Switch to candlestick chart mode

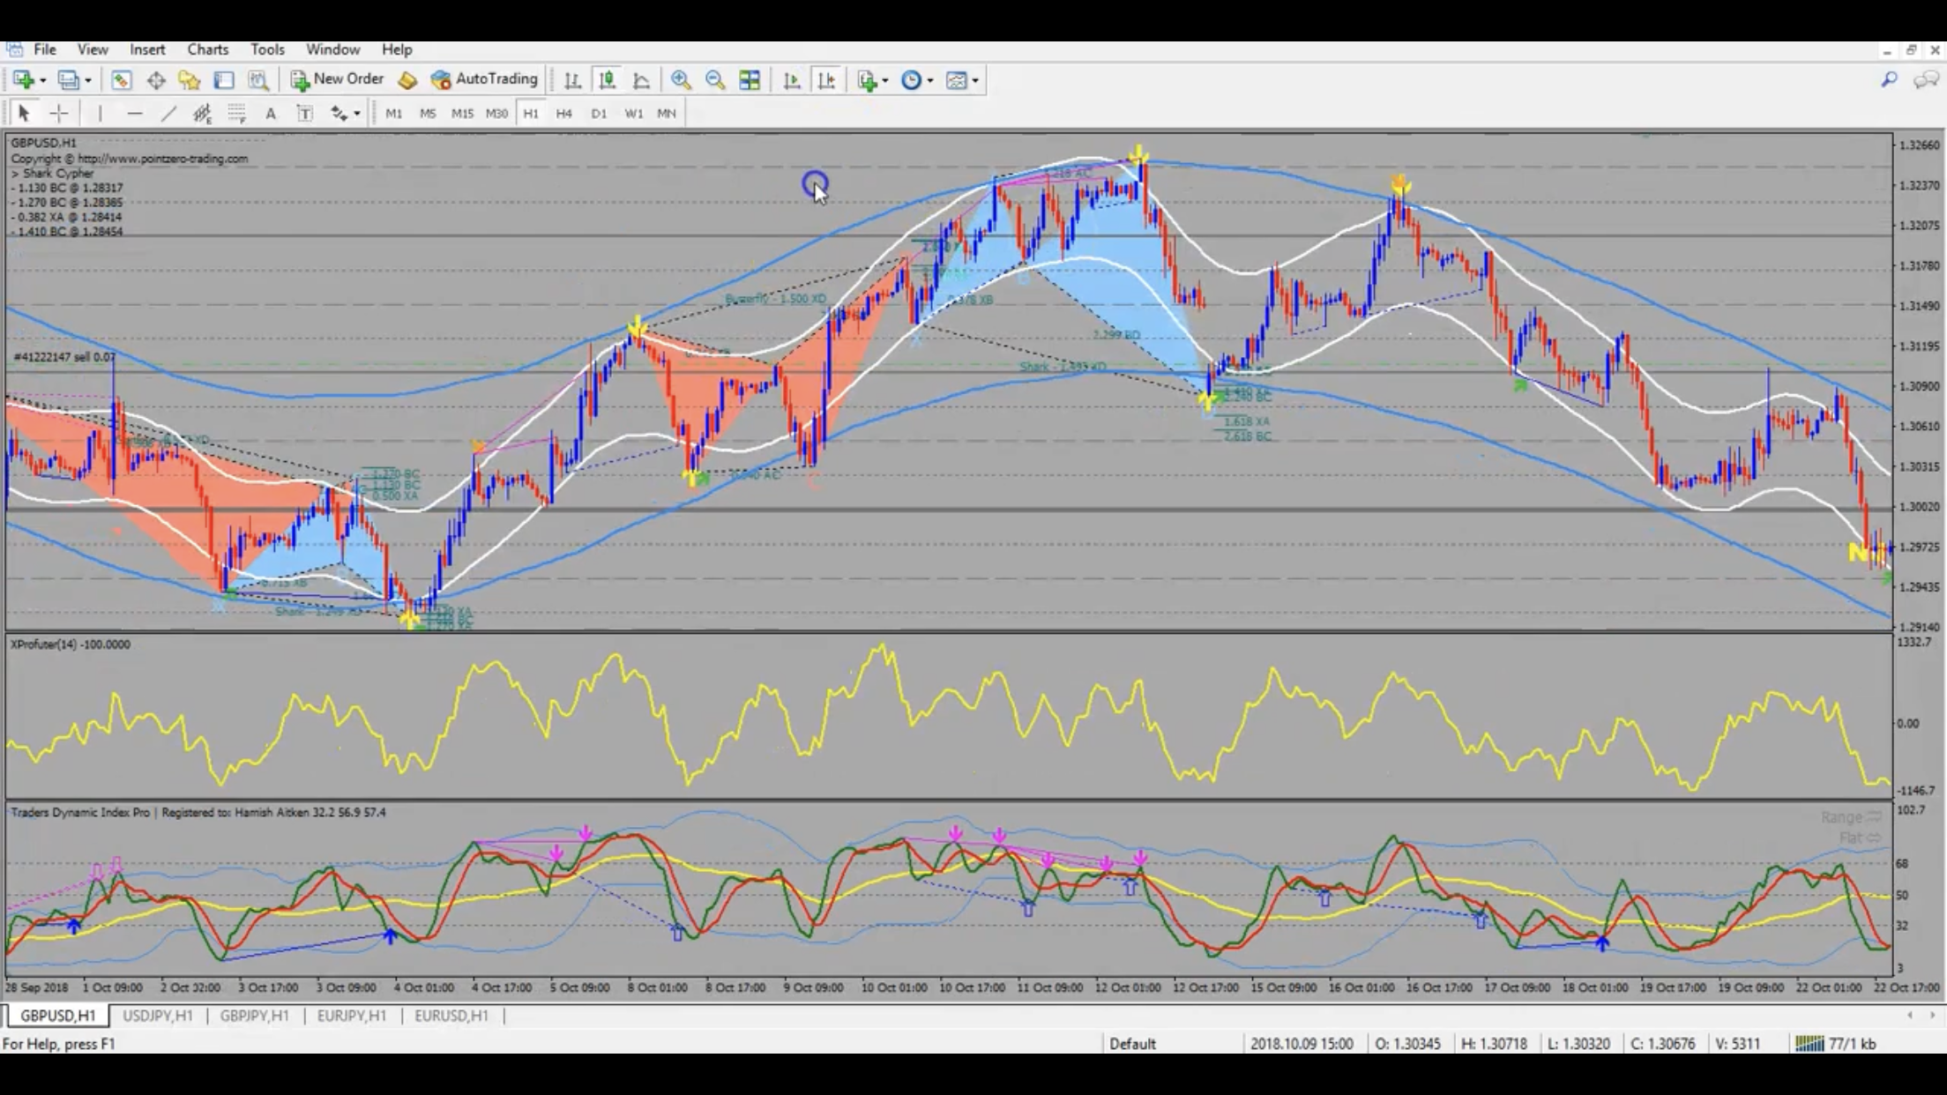[607, 80]
